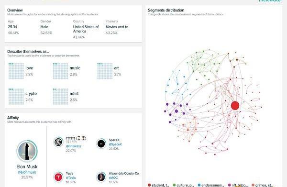
Task: Open the @Tesla handle link
Action: click(x=71, y=177)
